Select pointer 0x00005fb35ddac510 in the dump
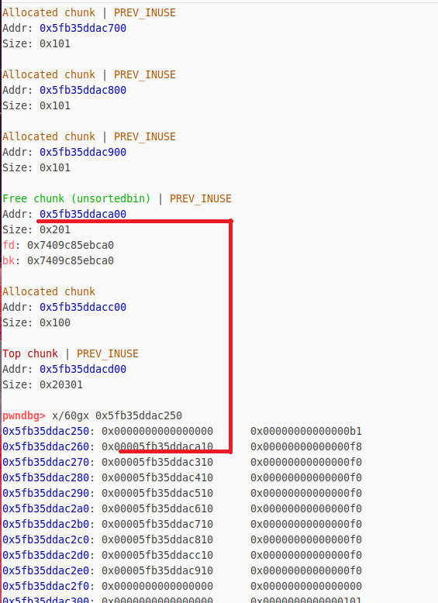 [157, 493]
